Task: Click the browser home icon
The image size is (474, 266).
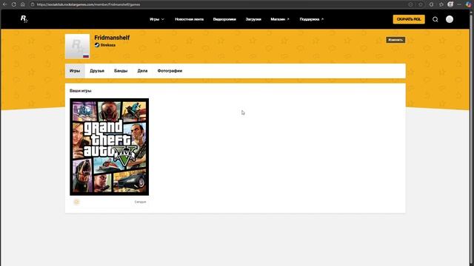Action: click(23, 4)
